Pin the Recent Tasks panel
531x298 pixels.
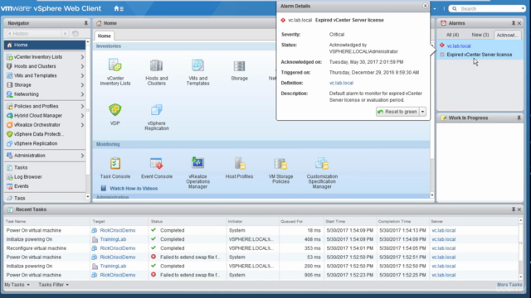click(x=513, y=209)
